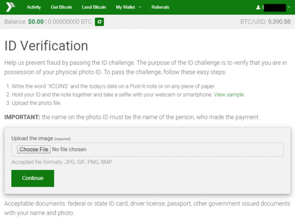Expand the My Wallet dropdown arrow

click(x=140, y=7)
